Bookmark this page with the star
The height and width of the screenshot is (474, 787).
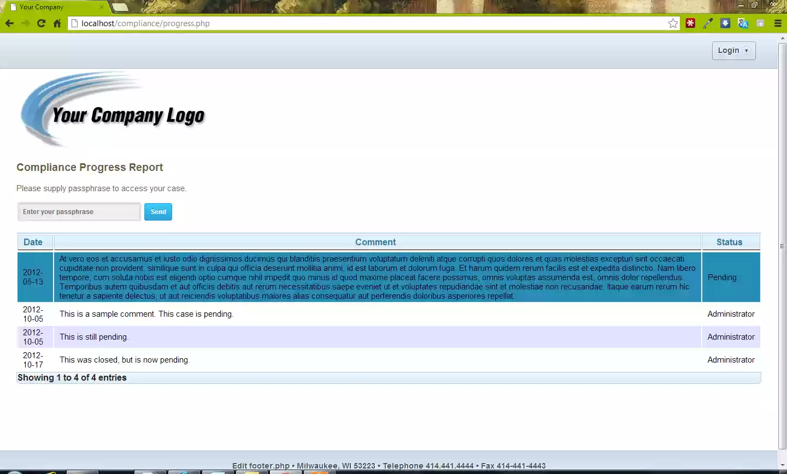tap(673, 23)
